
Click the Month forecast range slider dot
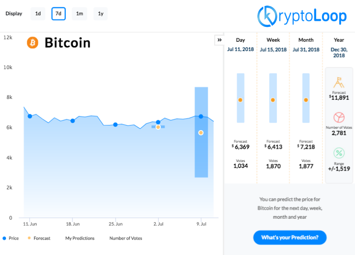pos(306,100)
